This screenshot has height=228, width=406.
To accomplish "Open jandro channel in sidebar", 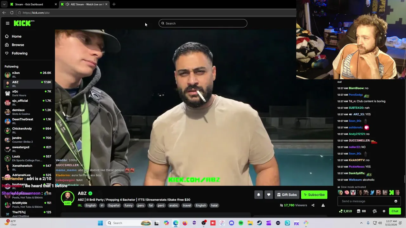I will tap(28, 140).
